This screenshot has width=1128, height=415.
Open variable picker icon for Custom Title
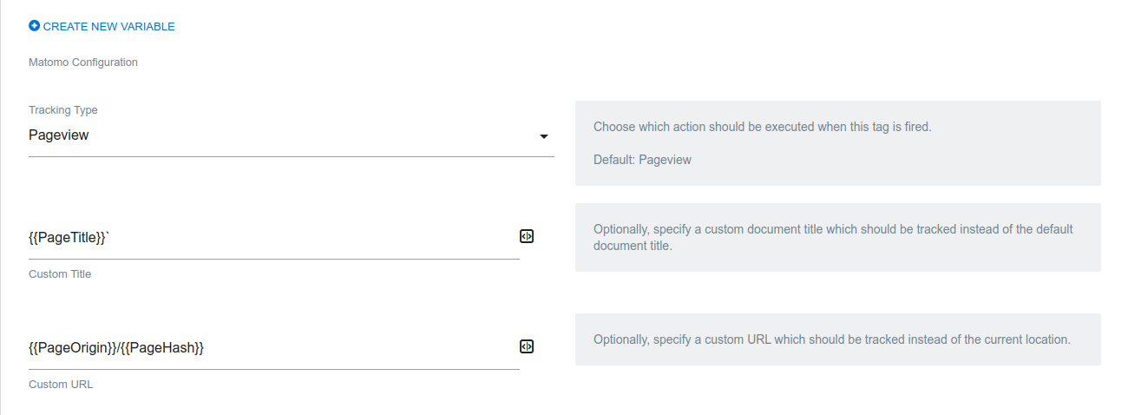pyautogui.click(x=526, y=236)
